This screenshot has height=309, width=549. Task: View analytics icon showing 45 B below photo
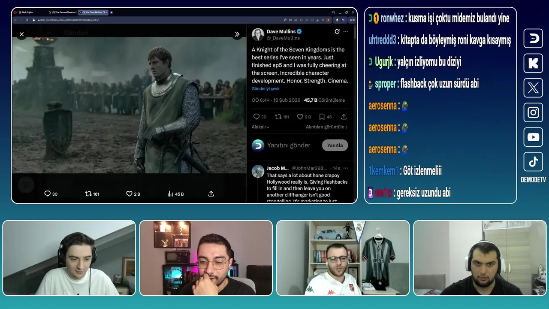coord(170,194)
